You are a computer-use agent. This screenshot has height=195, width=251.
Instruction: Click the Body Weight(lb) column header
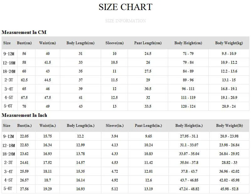click(229, 126)
